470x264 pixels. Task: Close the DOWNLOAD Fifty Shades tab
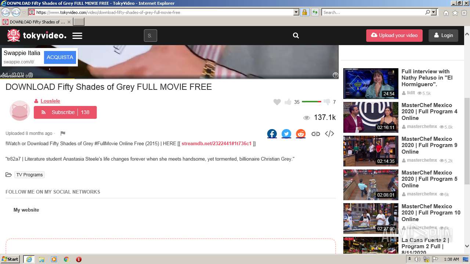pyautogui.click(x=69, y=22)
